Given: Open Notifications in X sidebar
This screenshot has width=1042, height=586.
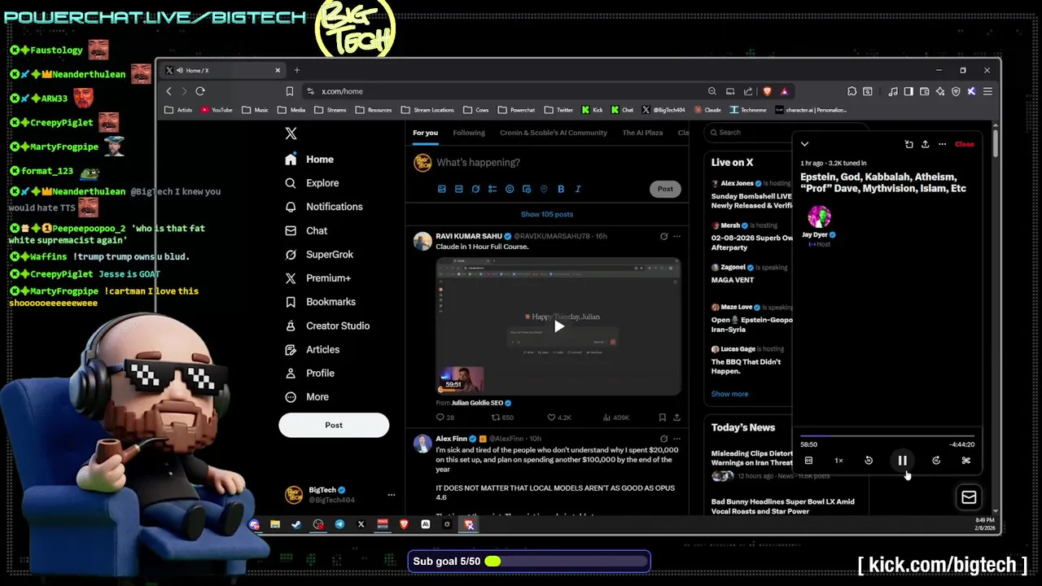Looking at the screenshot, I should (x=324, y=207).
